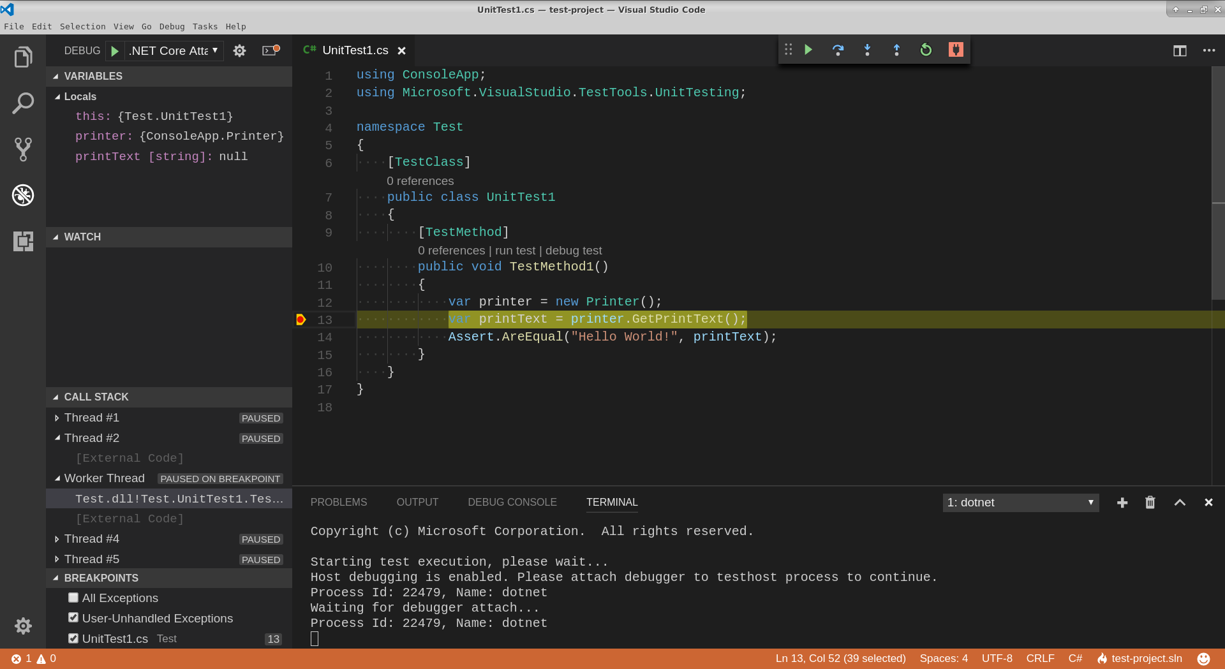Toggle All Exceptions breakpoint checkbox
Image resolution: width=1225 pixels, height=669 pixels.
click(73, 598)
